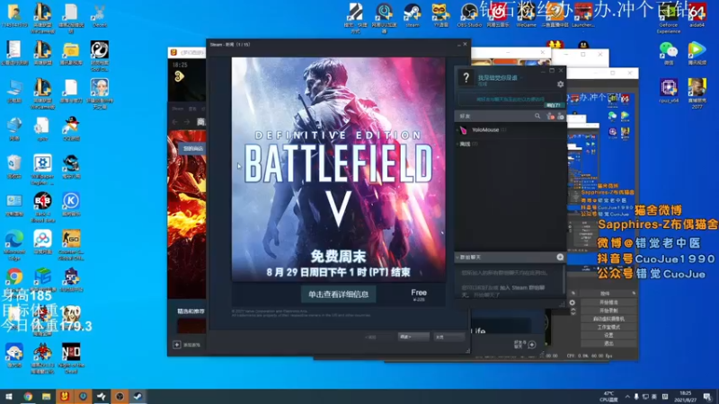Click OBS Start Virtual Camera button
The image size is (719, 404).
pyautogui.click(x=608, y=319)
